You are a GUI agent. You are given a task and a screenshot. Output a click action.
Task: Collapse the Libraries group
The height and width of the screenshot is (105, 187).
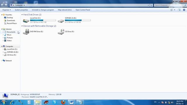pyautogui.click(x=2, y=29)
